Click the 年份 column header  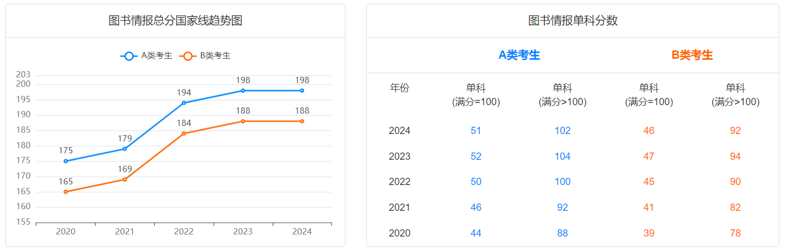click(x=399, y=88)
